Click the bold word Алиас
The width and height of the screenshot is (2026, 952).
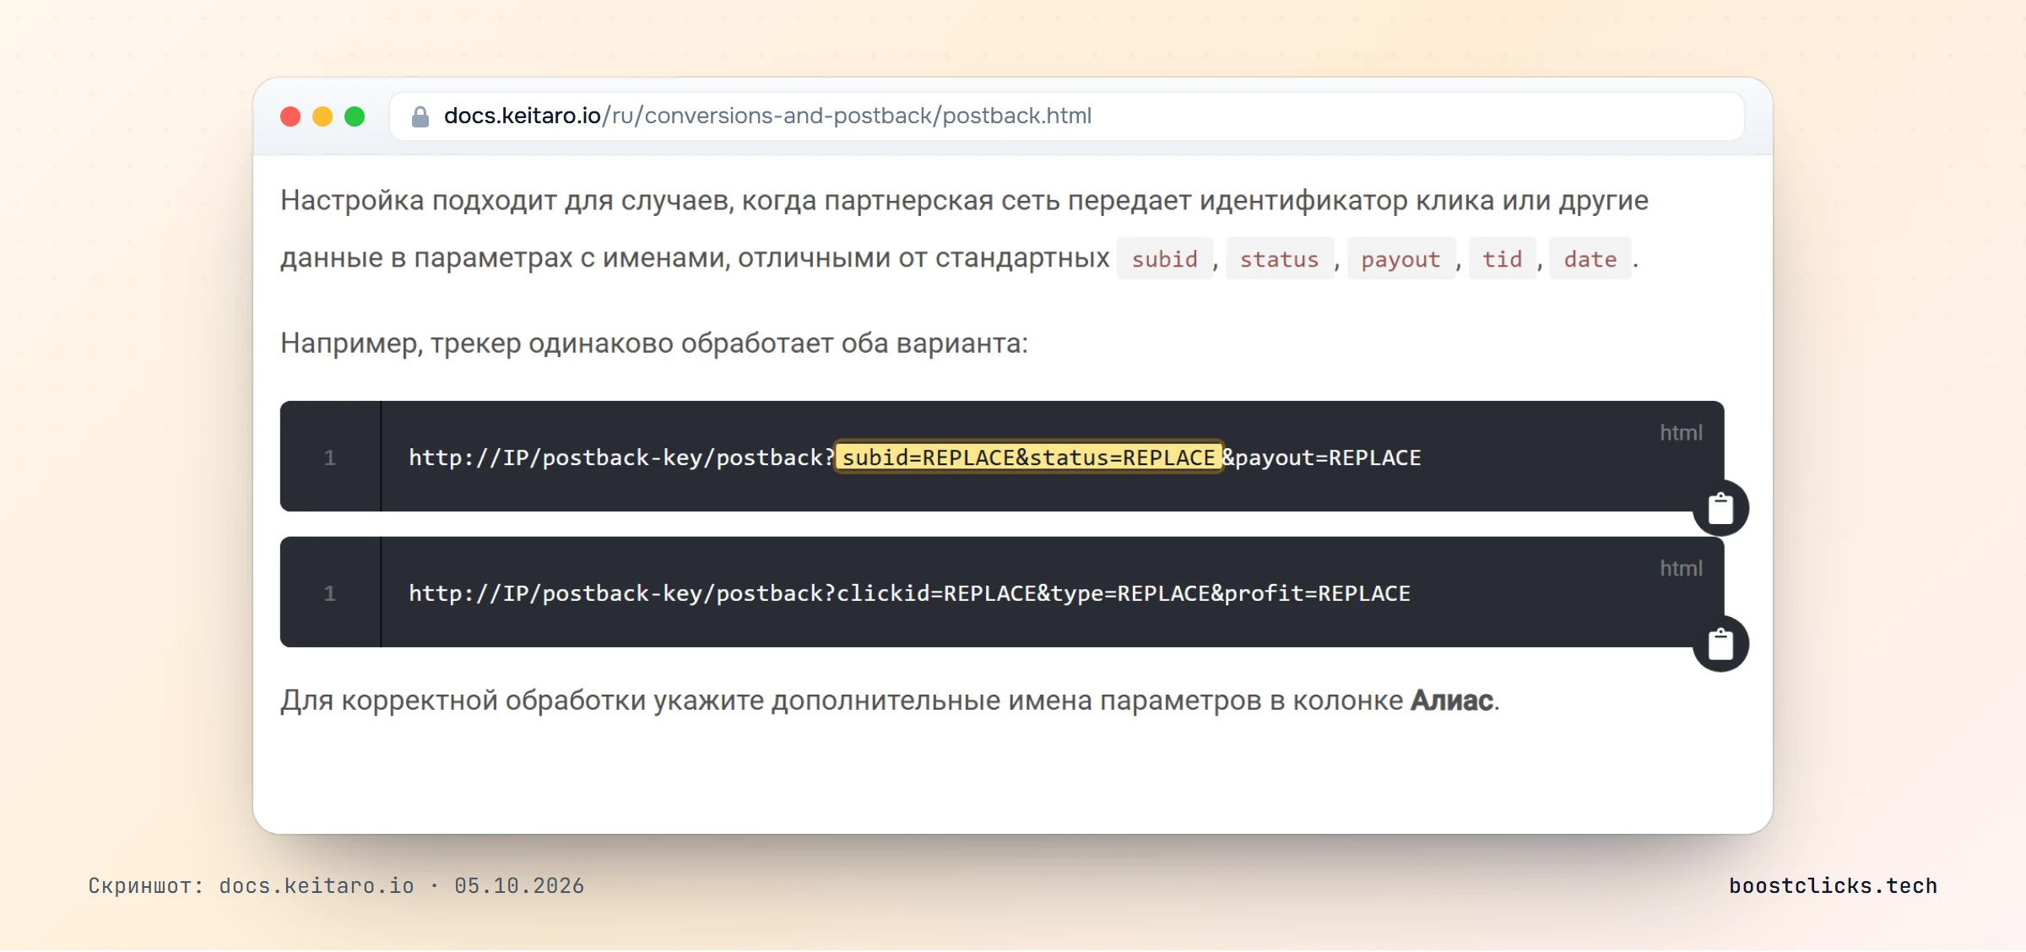tap(1452, 700)
